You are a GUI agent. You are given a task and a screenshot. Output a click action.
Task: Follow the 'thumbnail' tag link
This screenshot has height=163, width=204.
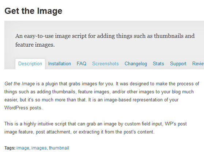click(59, 148)
